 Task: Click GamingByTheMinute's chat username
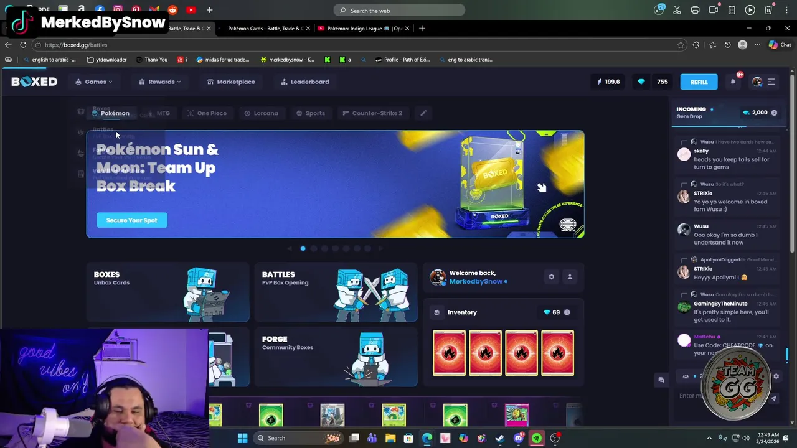coord(720,304)
